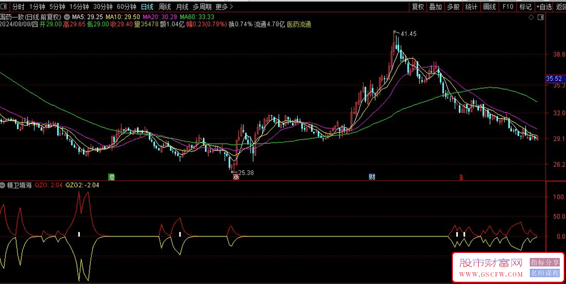This screenshot has width=566, height=284.
Task: Open the 多股 multi-stock view
Action: [x=453, y=6]
